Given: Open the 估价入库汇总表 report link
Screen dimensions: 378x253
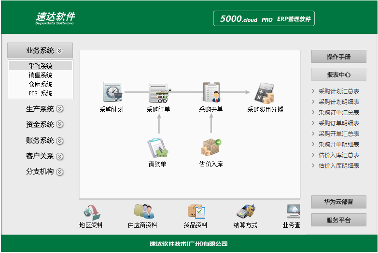Looking at the screenshot, I should click(x=339, y=155).
